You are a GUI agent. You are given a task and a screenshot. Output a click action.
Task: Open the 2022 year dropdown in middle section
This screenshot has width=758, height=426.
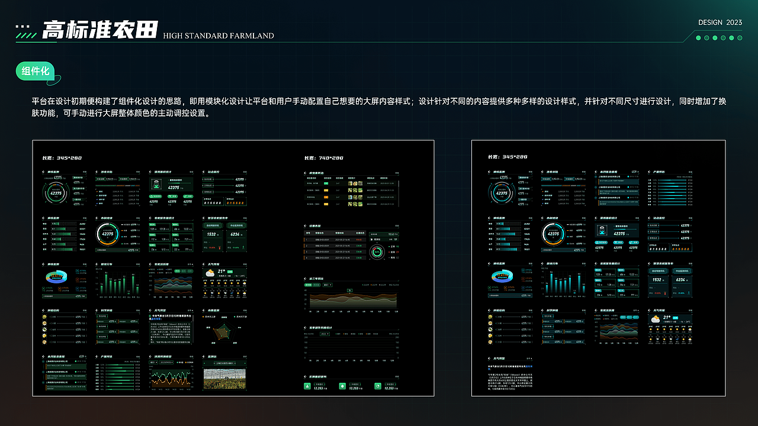click(x=325, y=334)
